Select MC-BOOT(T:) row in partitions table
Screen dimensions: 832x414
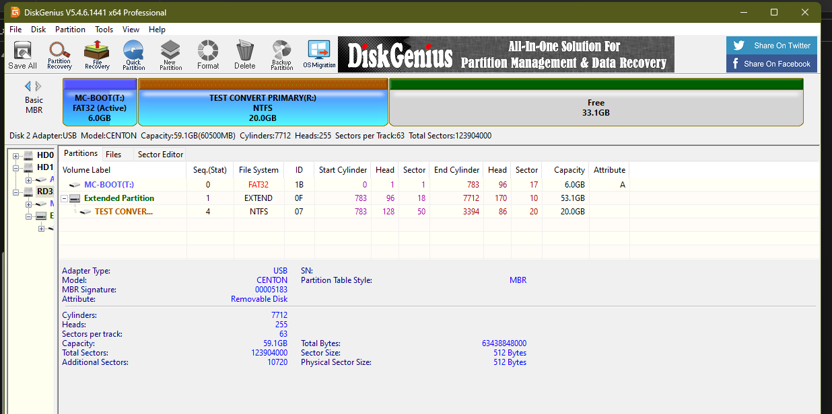point(344,185)
